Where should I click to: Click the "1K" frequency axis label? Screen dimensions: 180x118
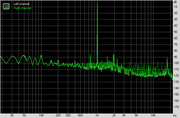97,115
